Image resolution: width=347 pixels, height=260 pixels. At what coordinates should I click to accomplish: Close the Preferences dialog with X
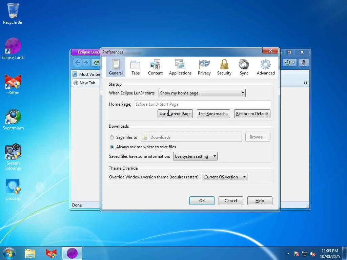[270, 51]
